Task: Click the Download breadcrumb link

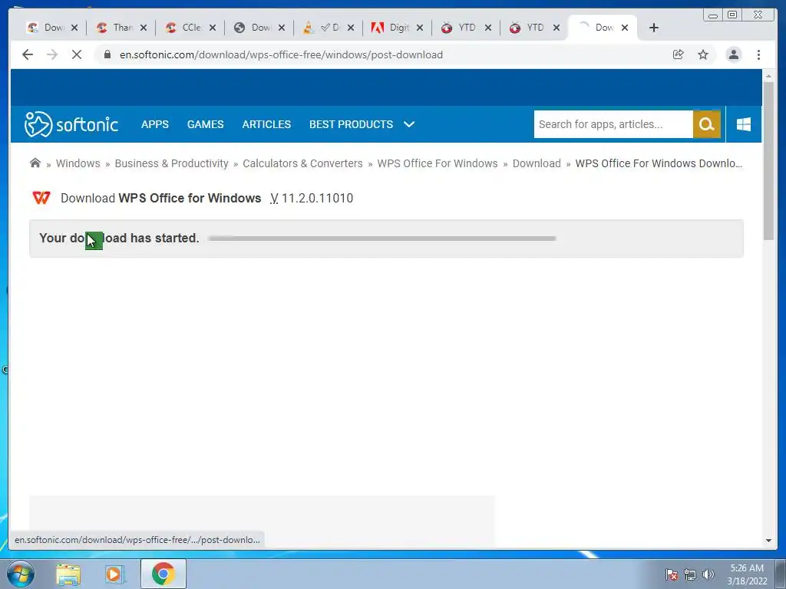Action: (537, 163)
